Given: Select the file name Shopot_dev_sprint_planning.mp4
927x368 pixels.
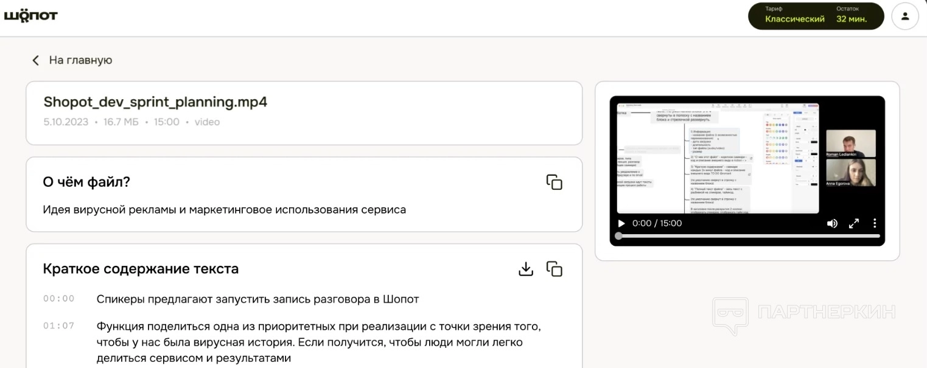Looking at the screenshot, I should click(155, 102).
